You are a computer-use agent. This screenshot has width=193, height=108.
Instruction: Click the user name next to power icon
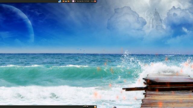click(x=92, y=1)
